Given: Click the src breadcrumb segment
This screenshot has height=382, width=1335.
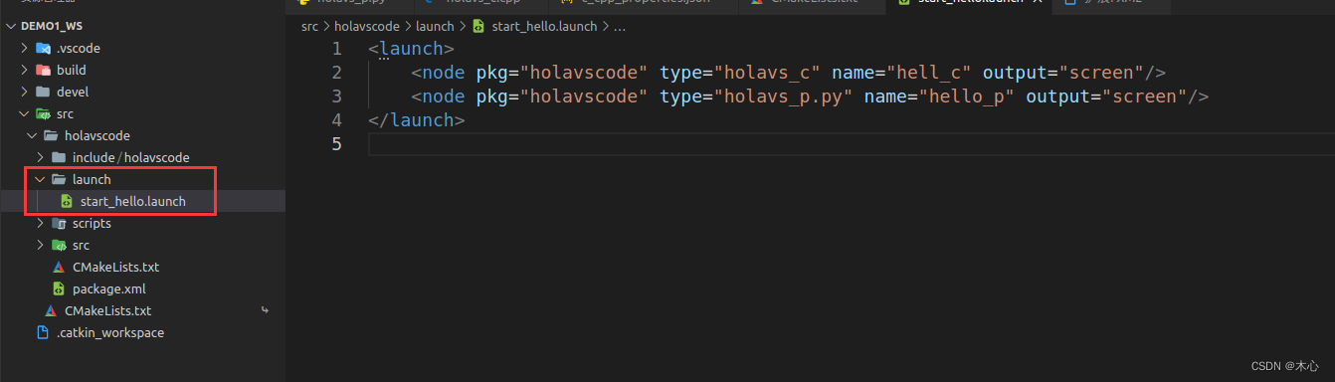Looking at the screenshot, I should pyautogui.click(x=310, y=27).
